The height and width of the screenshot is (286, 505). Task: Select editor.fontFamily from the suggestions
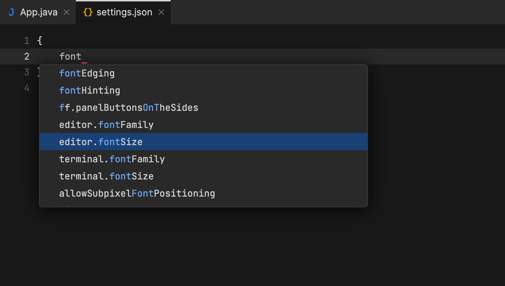click(x=106, y=124)
